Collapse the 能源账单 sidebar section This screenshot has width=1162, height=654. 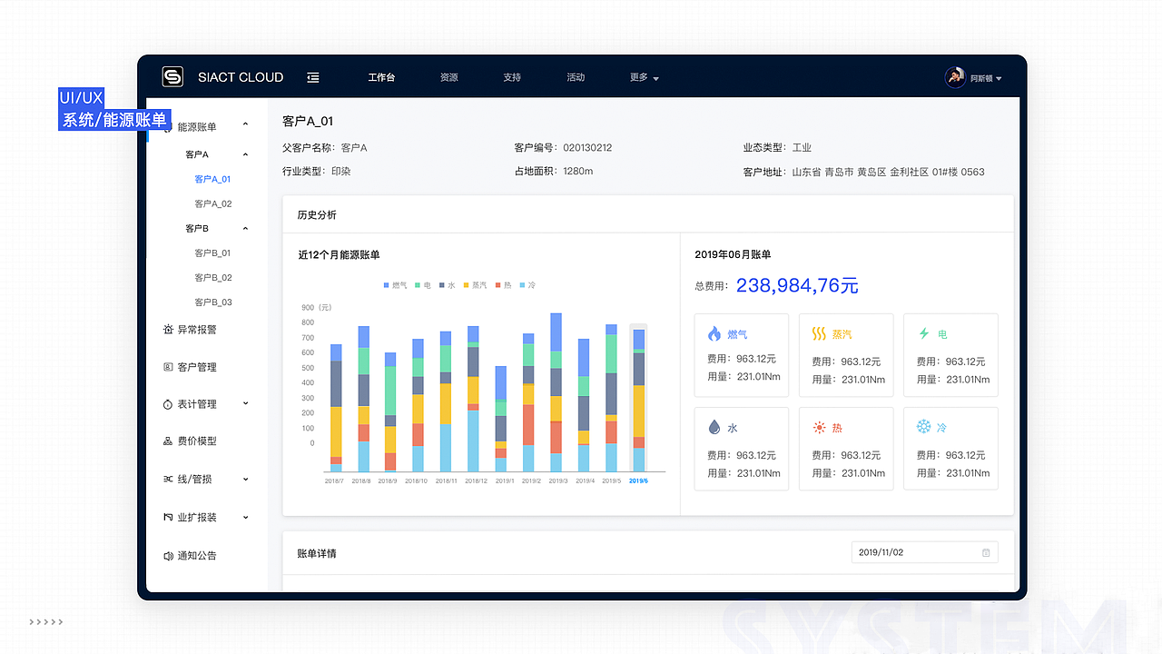coord(245,125)
